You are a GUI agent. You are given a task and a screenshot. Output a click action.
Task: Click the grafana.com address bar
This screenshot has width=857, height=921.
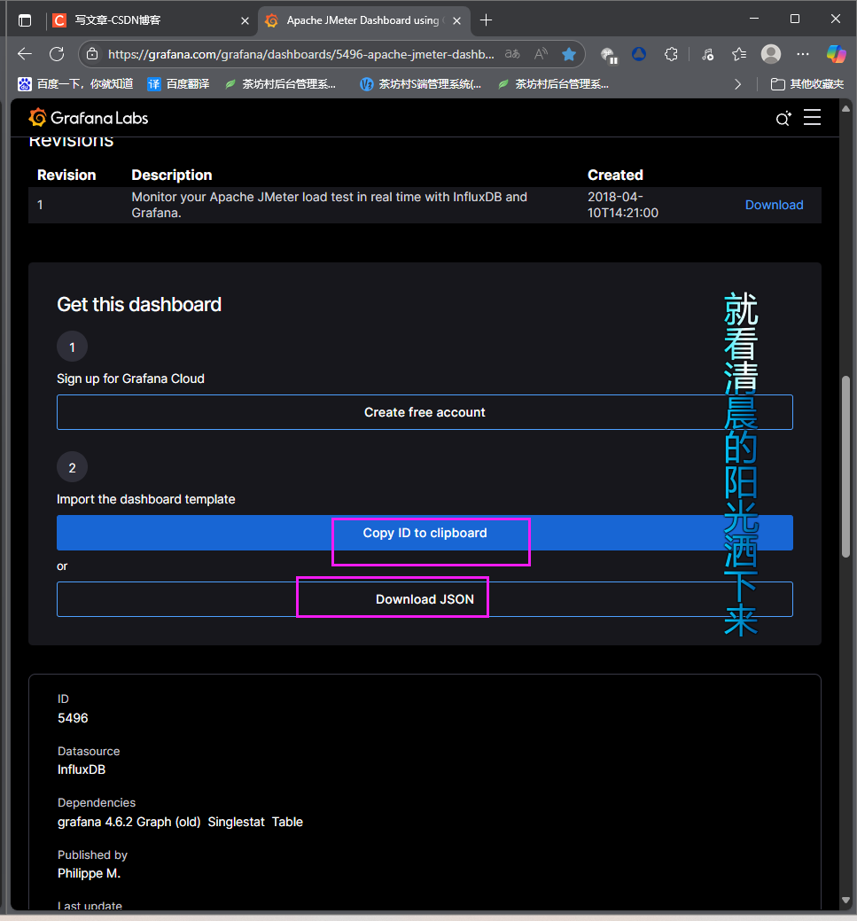(300, 54)
